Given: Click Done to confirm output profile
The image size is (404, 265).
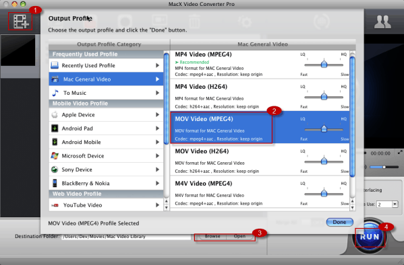Looking at the screenshot, I should 339,222.
